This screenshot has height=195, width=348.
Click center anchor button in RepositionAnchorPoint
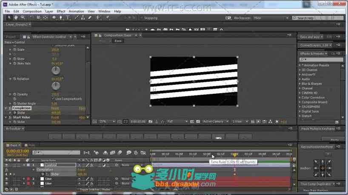[322, 168]
